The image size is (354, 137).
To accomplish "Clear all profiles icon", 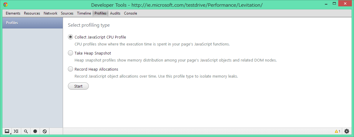I will pyautogui.click(x=45, y=131).
